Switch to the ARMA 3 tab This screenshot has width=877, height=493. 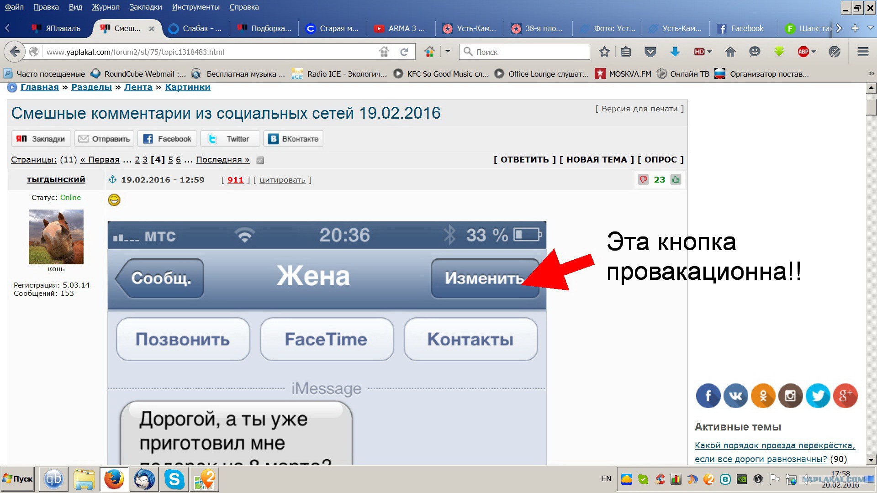[x=401, y=28]
